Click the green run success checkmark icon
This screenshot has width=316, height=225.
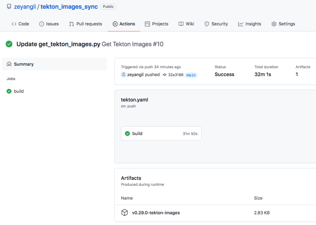point(9,44)
